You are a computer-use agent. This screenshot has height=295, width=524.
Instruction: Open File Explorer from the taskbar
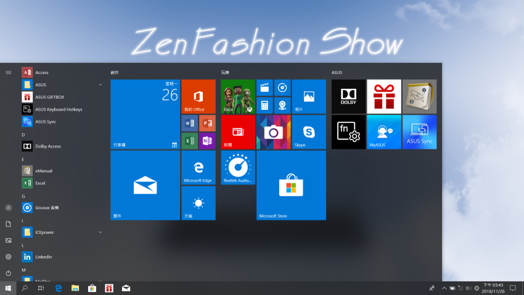75,288
